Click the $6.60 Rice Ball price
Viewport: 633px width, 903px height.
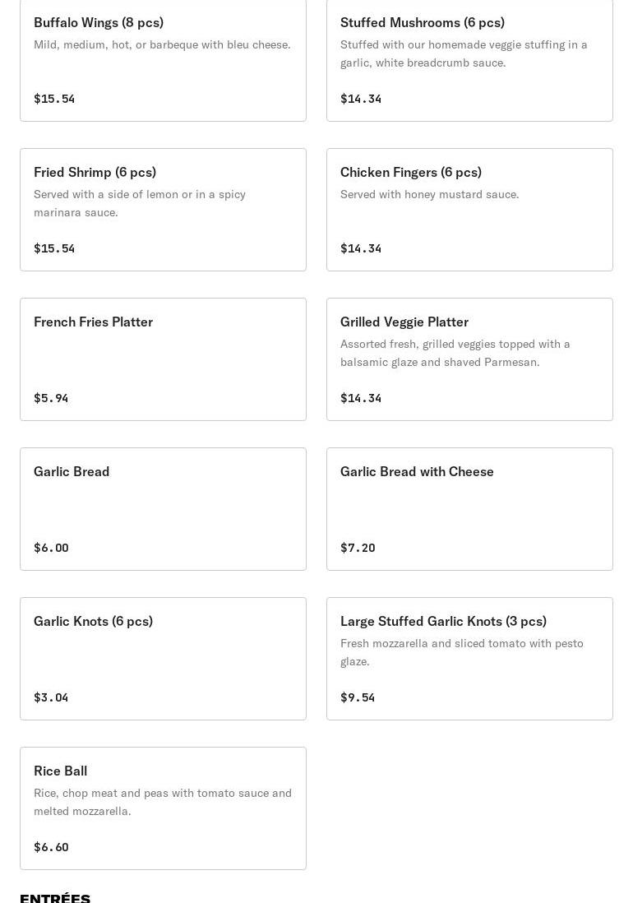[x=51, y=847]
